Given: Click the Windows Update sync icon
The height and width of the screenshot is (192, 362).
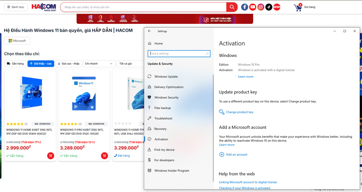Looking at the screenshot, I should point(149,76).
